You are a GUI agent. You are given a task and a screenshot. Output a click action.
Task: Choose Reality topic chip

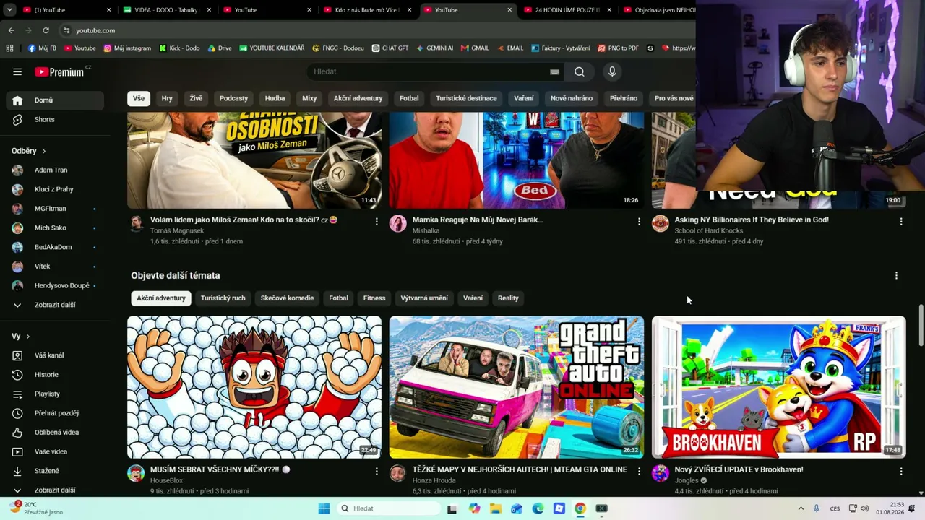click(x=508, y=298)
